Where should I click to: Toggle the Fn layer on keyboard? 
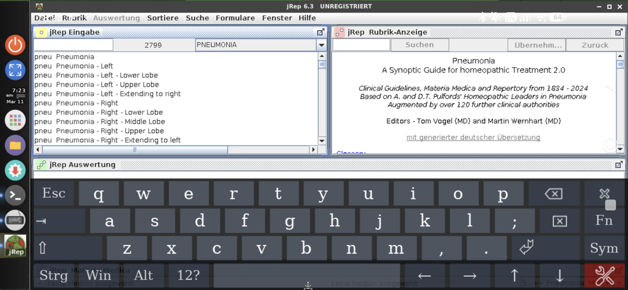pos(604,221)
